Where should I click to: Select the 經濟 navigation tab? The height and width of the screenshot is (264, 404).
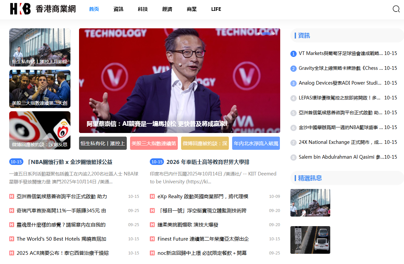(167, 9)
